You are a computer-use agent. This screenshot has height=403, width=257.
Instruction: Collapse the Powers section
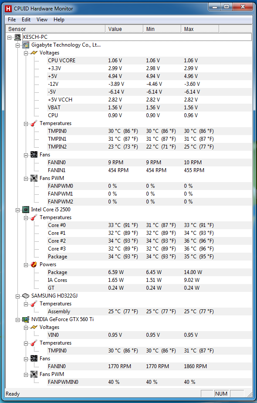pos(26,265)
